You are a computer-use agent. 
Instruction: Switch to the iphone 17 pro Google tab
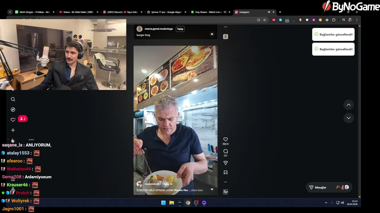tap(166, 12)
